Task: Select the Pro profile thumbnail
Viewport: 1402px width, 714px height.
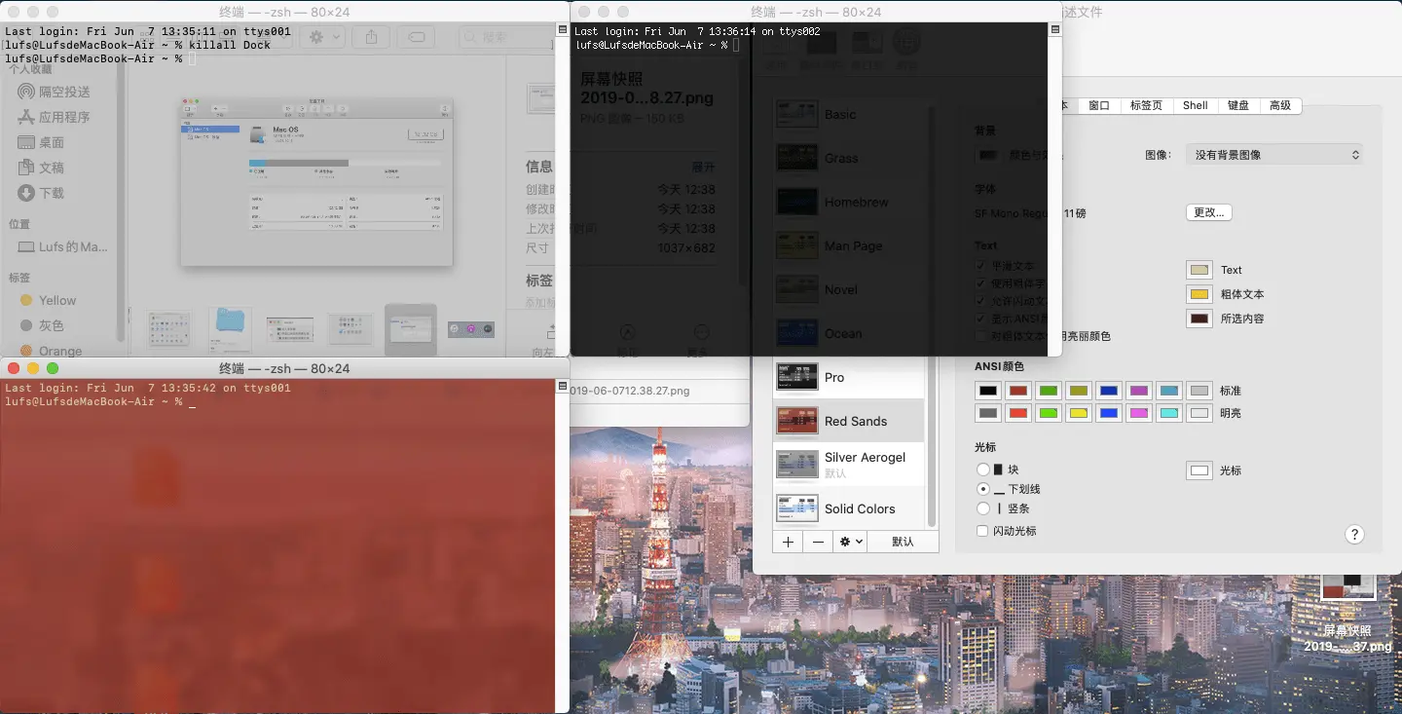Action: [x=796, y=377]
